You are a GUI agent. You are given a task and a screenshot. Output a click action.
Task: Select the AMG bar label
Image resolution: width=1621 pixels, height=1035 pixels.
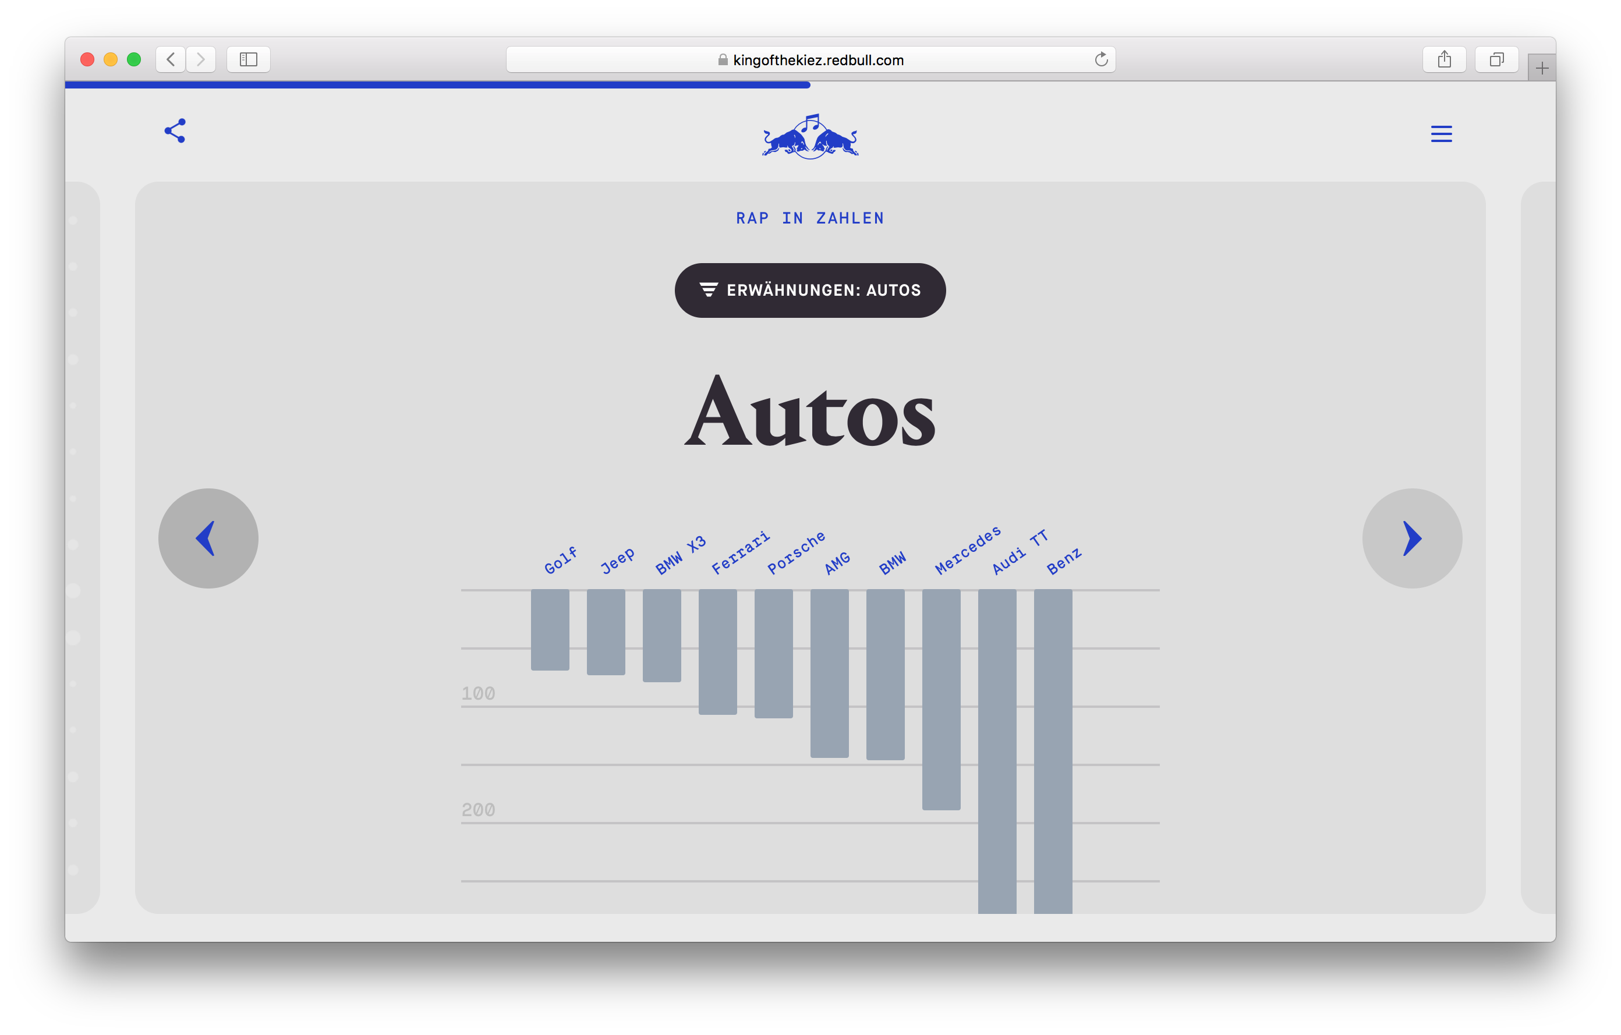pyautogui.click(x=838, y=563)
